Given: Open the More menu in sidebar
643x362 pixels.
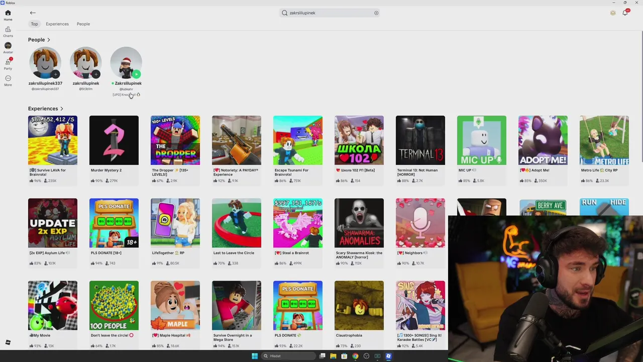Looking at the screenshot, I should 8,80.
